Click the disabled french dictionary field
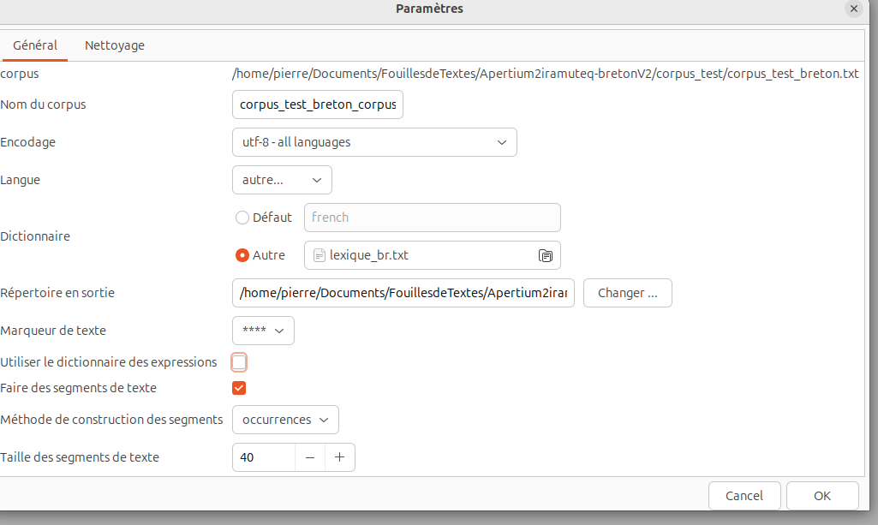 (x=433, y=218)
